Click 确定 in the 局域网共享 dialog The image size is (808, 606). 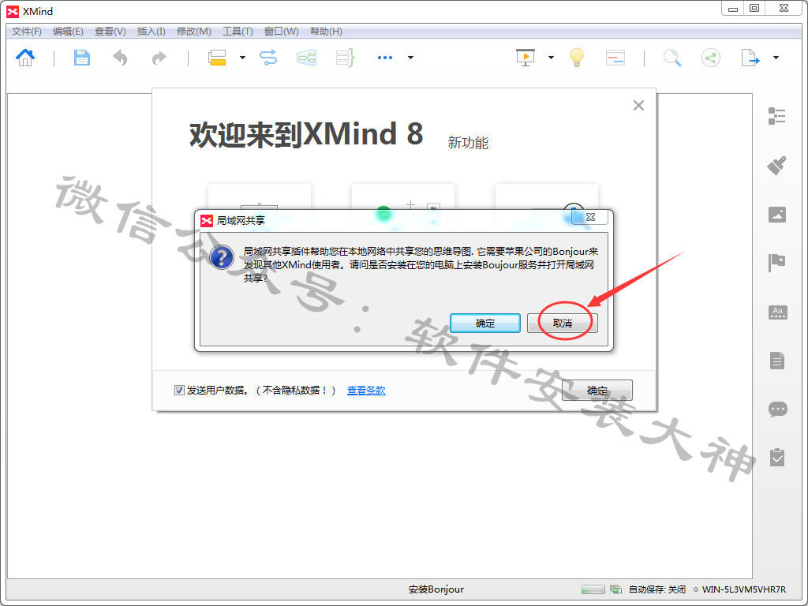485,323
